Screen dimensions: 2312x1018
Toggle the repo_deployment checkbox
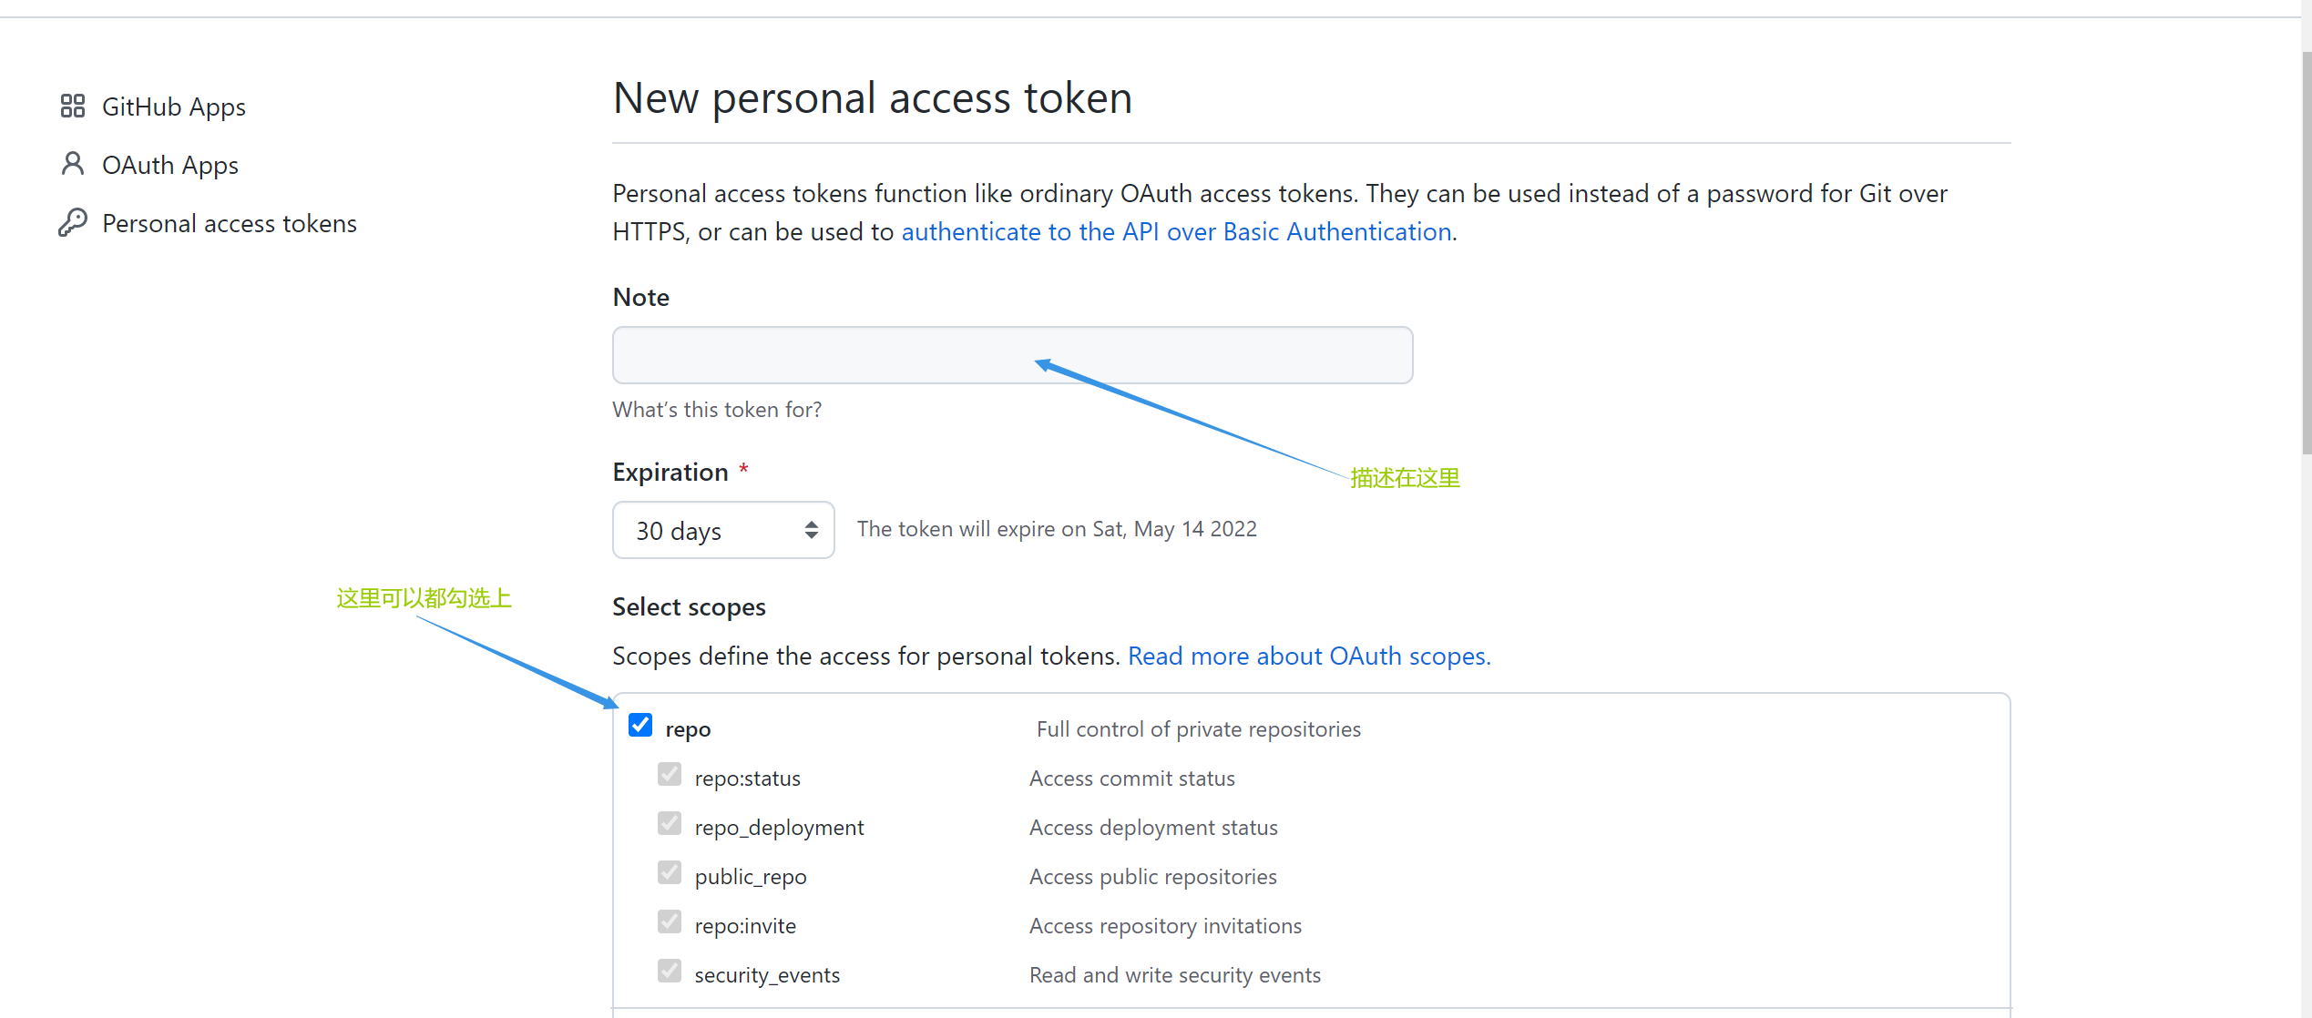(670, 824)
